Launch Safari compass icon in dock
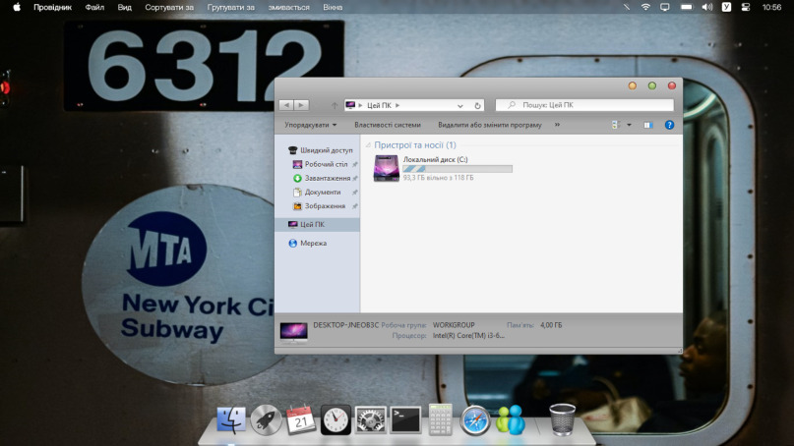Viewport: 794px width, 446px height. click(x=474, y=420)
